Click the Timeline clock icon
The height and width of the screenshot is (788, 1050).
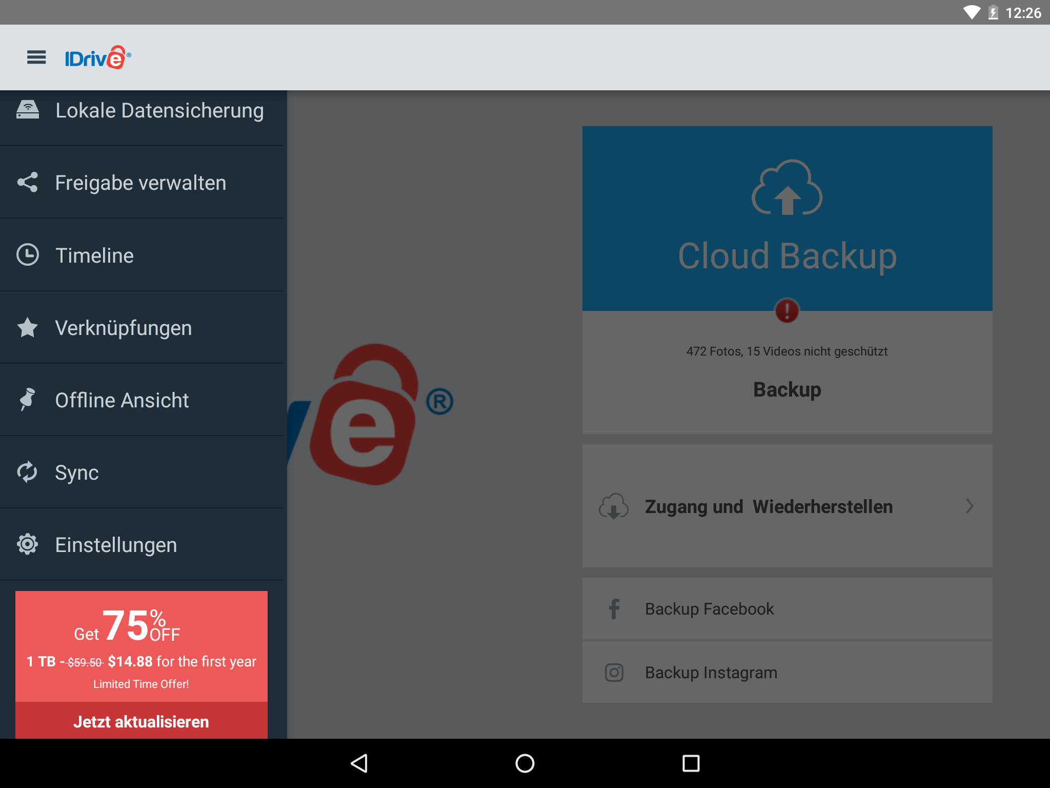(28, 255)
